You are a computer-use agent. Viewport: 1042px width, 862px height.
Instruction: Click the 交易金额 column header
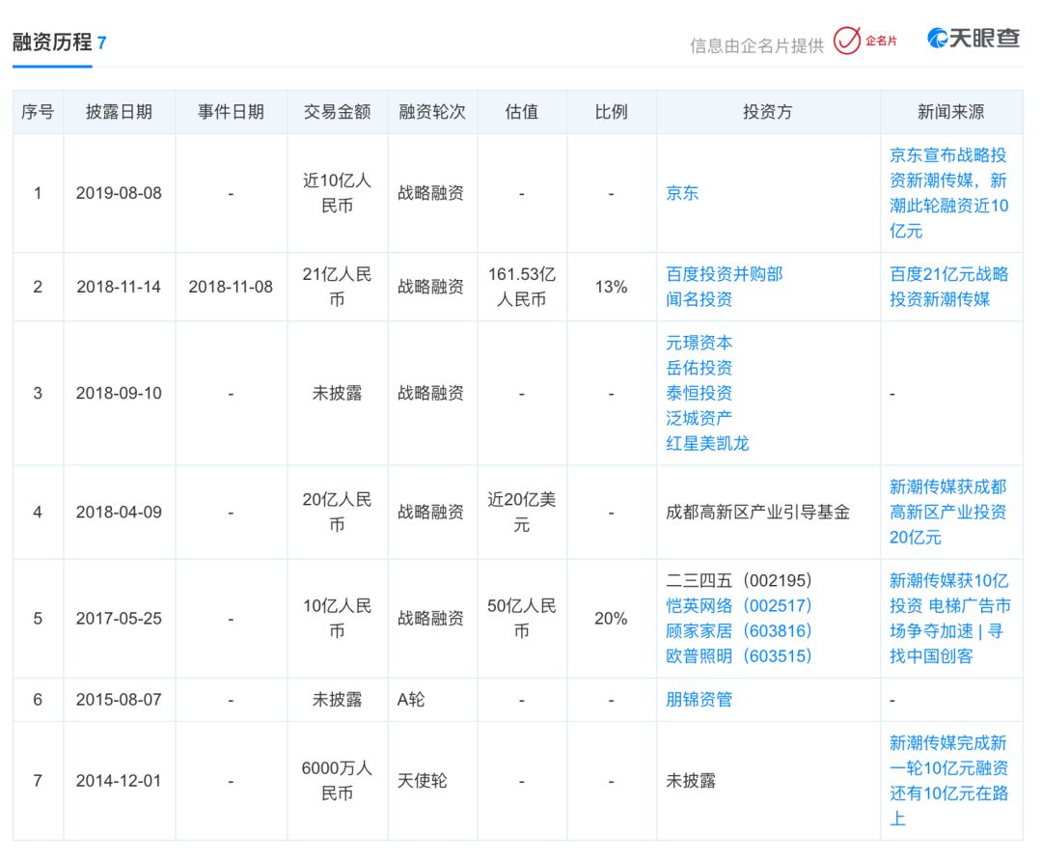tap(337, 112)
